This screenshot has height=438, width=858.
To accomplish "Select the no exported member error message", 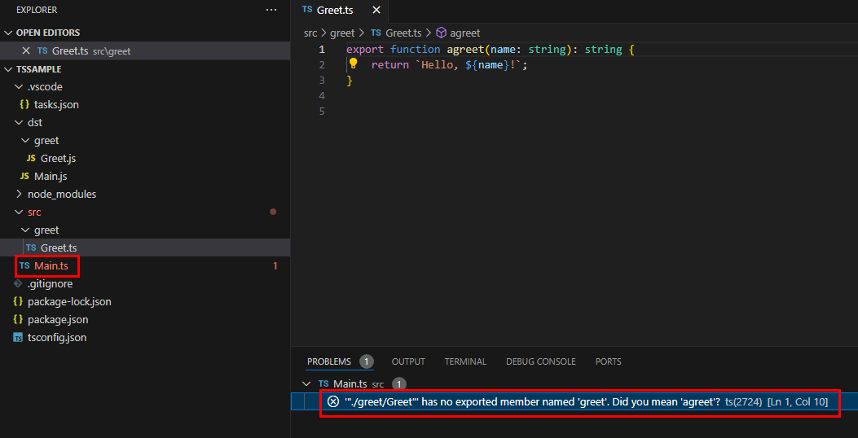I will click(x=532, y=402).
